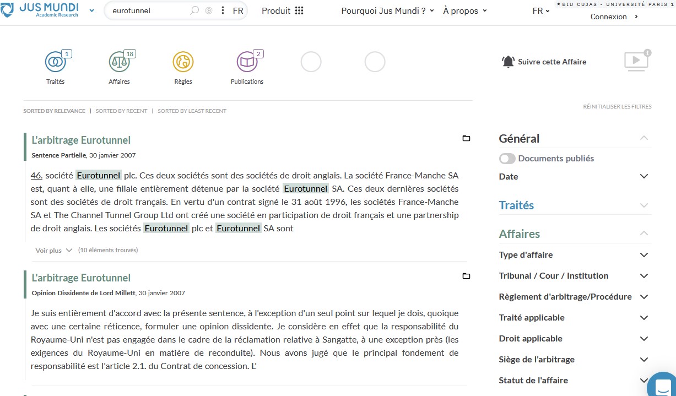Toggle the Documents publiés switch
676x396 pixels.
[507, 159]
